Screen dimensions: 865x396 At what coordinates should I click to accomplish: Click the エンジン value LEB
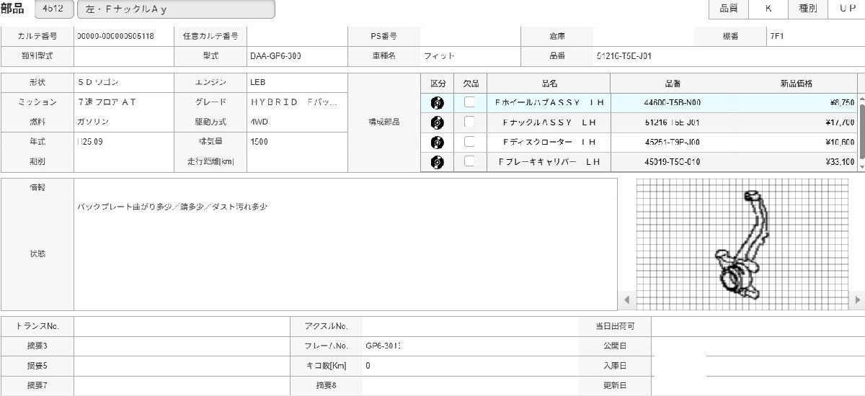coord(258,82)
